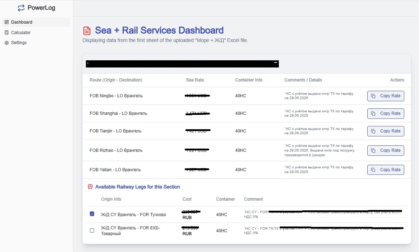Click the Cost column header in the railway table
The image size is (419, 252).
pos(187,199)
